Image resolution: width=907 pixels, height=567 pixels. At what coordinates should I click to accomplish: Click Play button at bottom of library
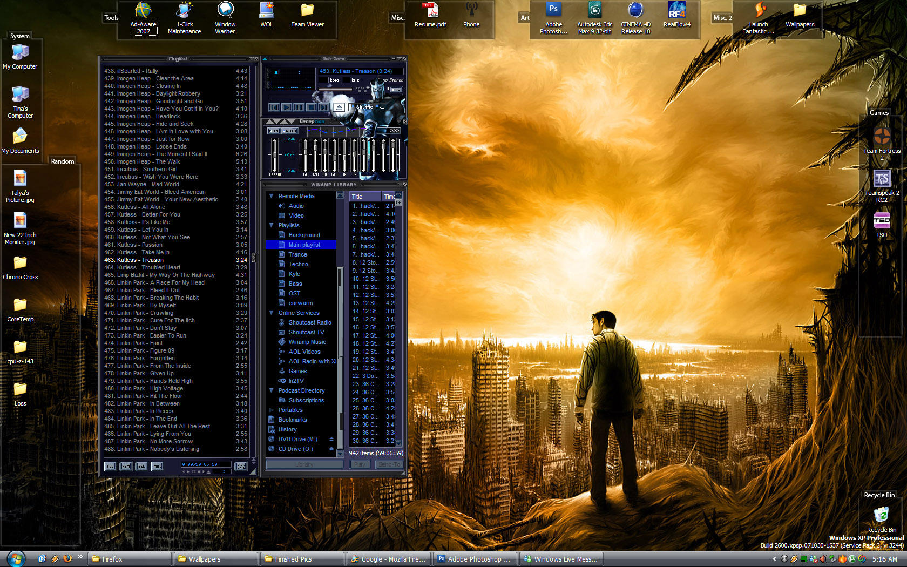360,464
